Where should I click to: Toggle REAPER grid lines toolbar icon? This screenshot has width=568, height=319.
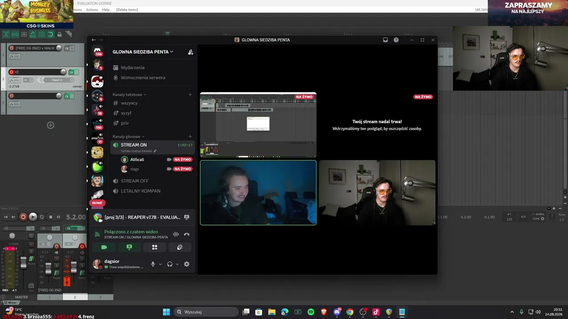click(42, 34)
